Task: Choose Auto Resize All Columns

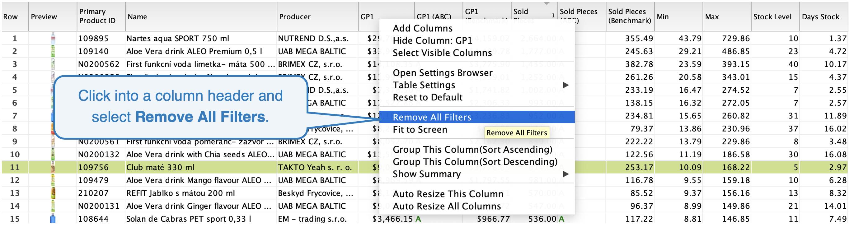Action: (x=447, y=206)
